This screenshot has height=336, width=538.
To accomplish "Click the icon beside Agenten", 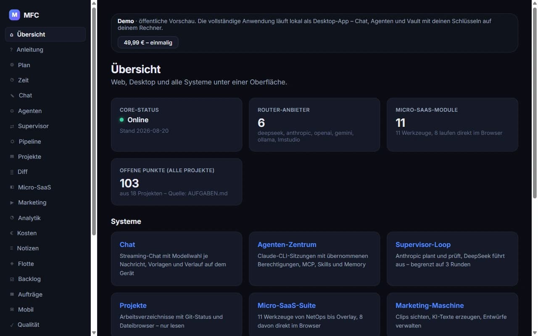I will tap(12, 111).
